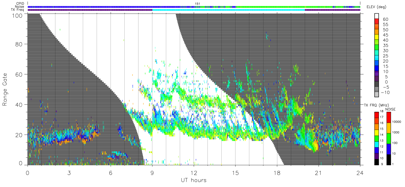Click the 'UT hours' x-axis title
The image size is (405, 187).
pyautogui.click(x=194, y=180)
